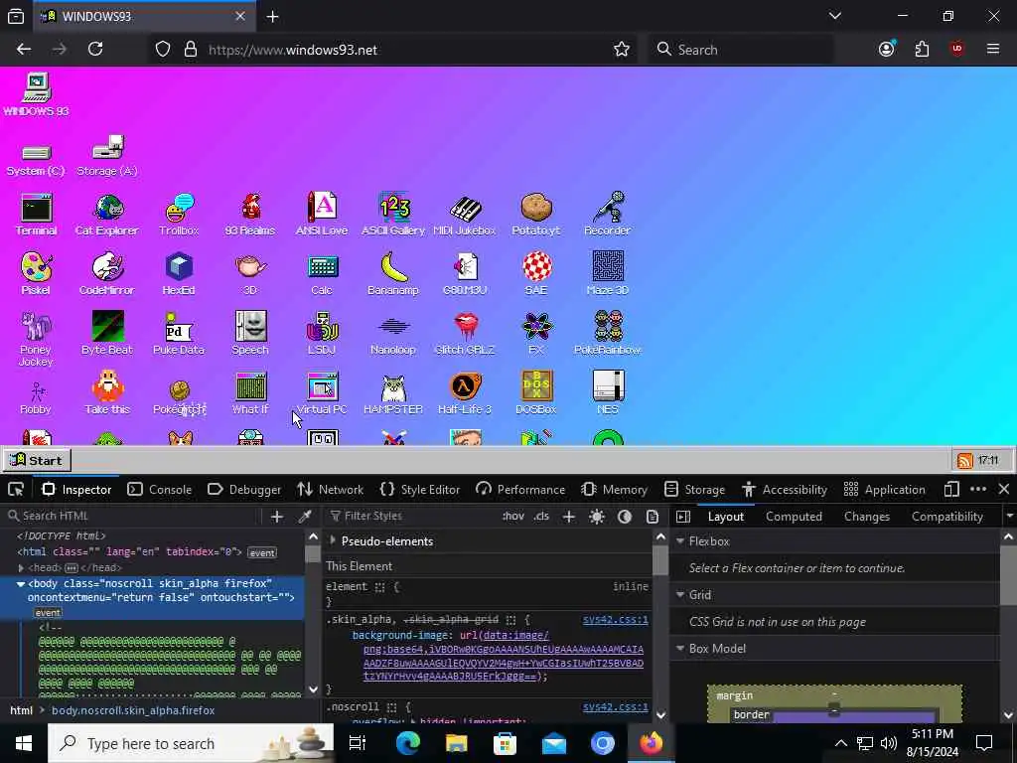Open the sys42.css:1 link for .skin_alpha
Image resolution: width=1017 pixels, height=763 pixels.
point(615,620)
